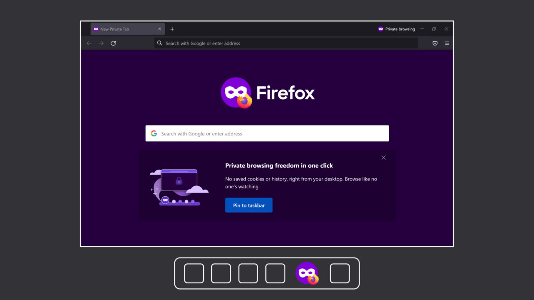Click the forward navigation arrow
Viewport: 534px width, 300px height.
[101, 43]
